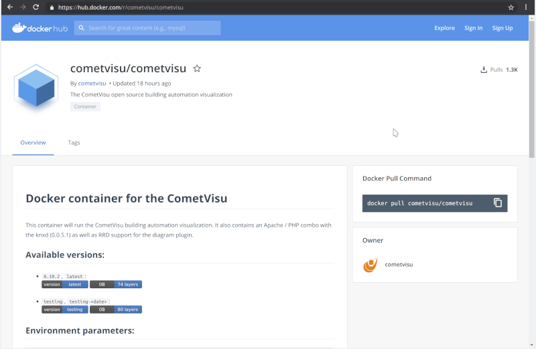
Task: Click Sign In in the header
Action: coord(474,28)
